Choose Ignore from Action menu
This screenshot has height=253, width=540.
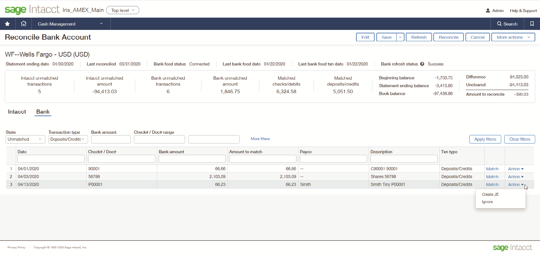coord(487,202)
